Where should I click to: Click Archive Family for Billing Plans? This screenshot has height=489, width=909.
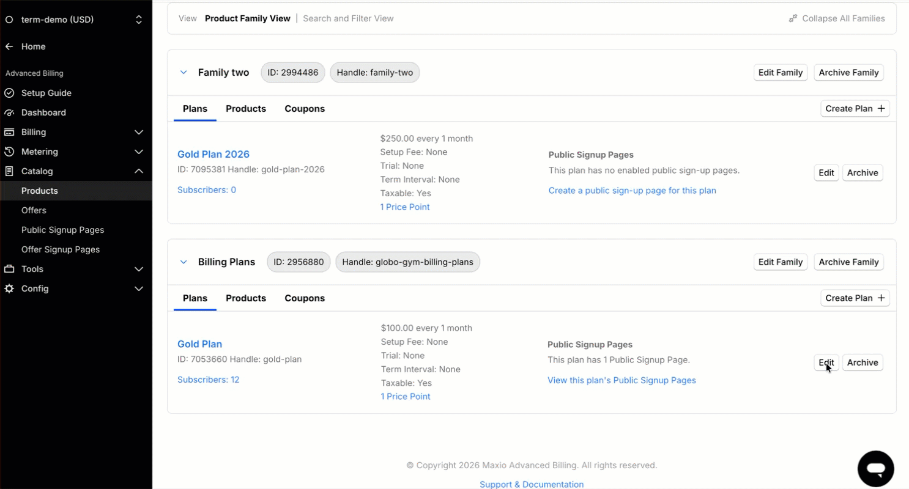(848, 262)
